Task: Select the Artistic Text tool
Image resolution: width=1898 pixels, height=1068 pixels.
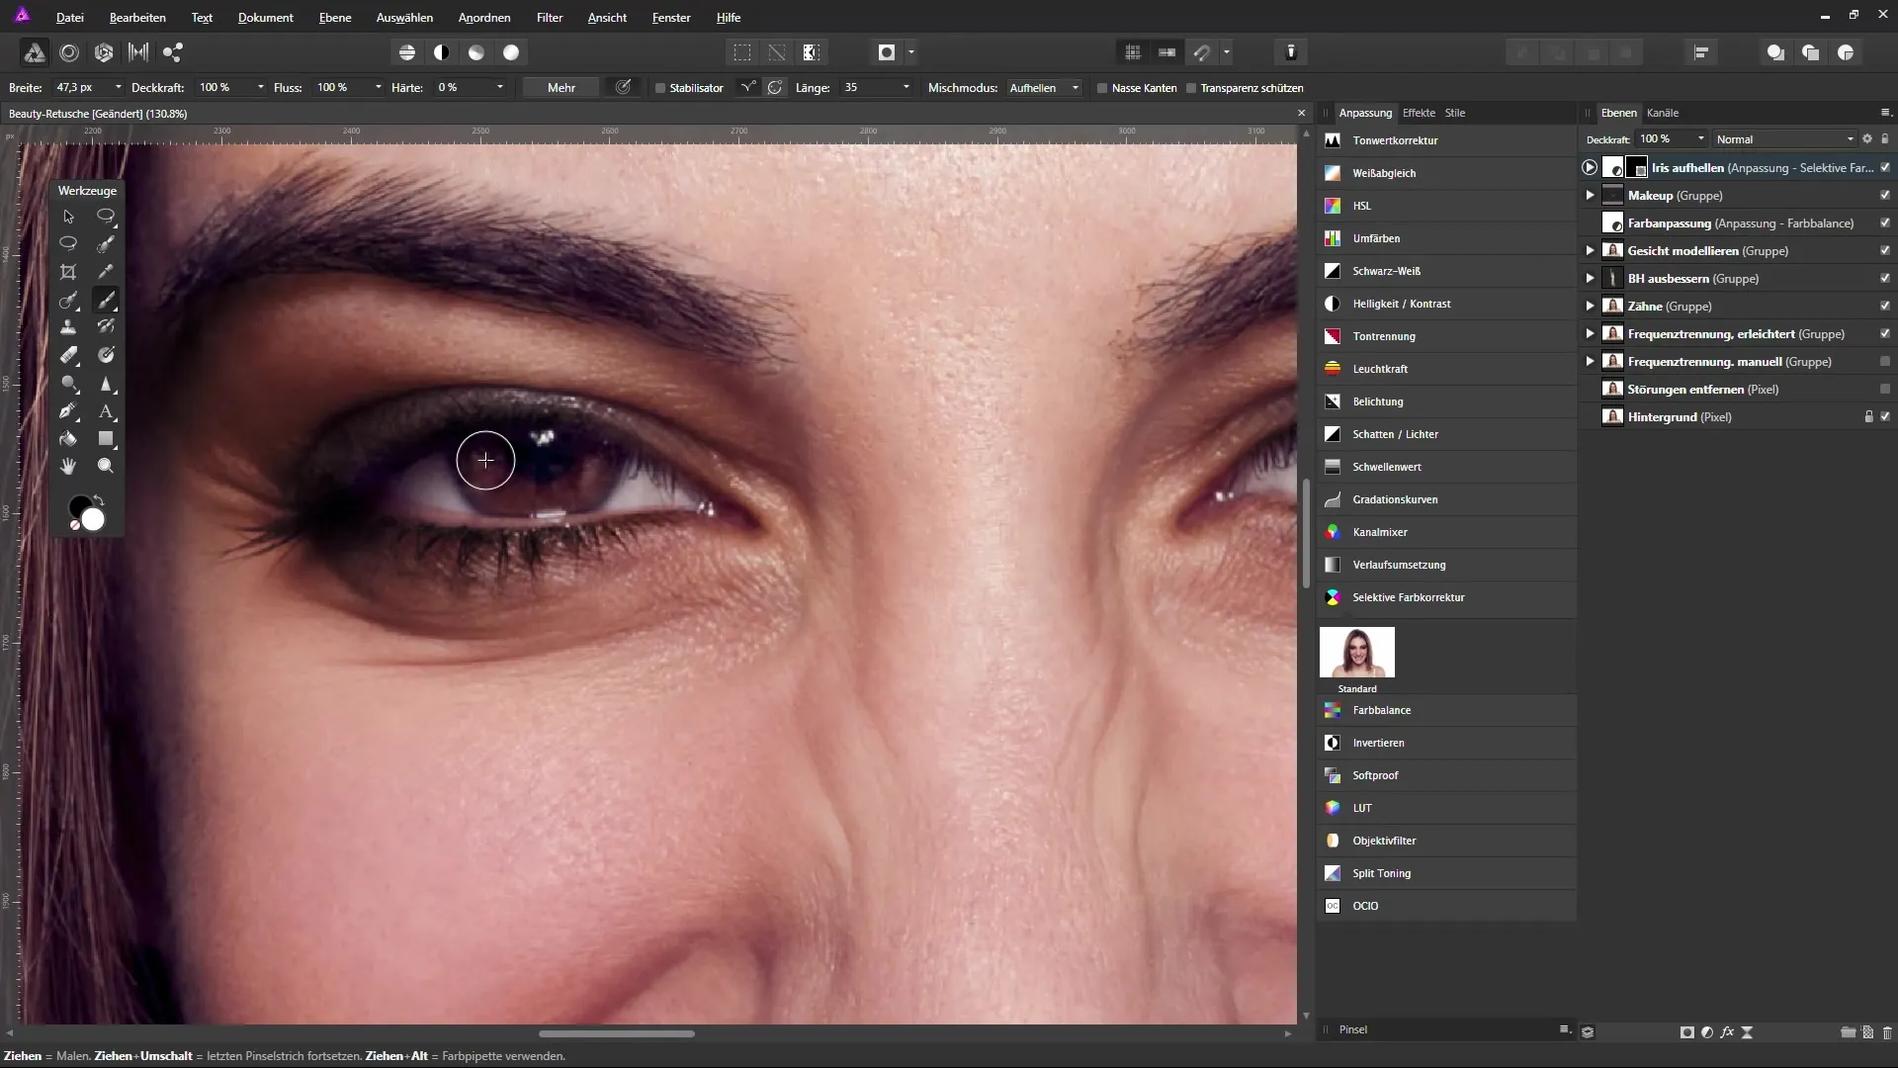Action: 106,411
